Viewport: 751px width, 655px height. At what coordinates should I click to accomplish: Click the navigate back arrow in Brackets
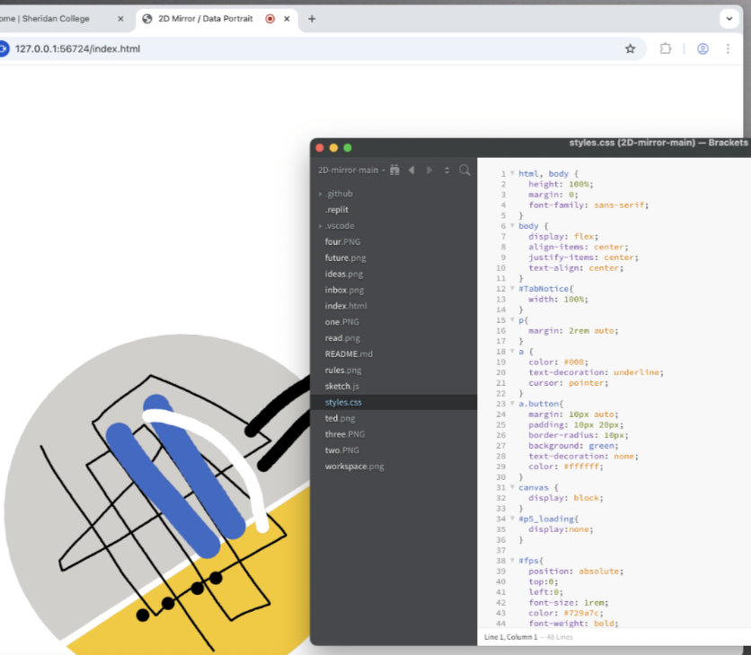tap(411, 170)
